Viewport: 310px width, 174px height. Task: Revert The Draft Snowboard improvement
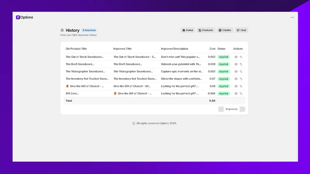point(241,64)
